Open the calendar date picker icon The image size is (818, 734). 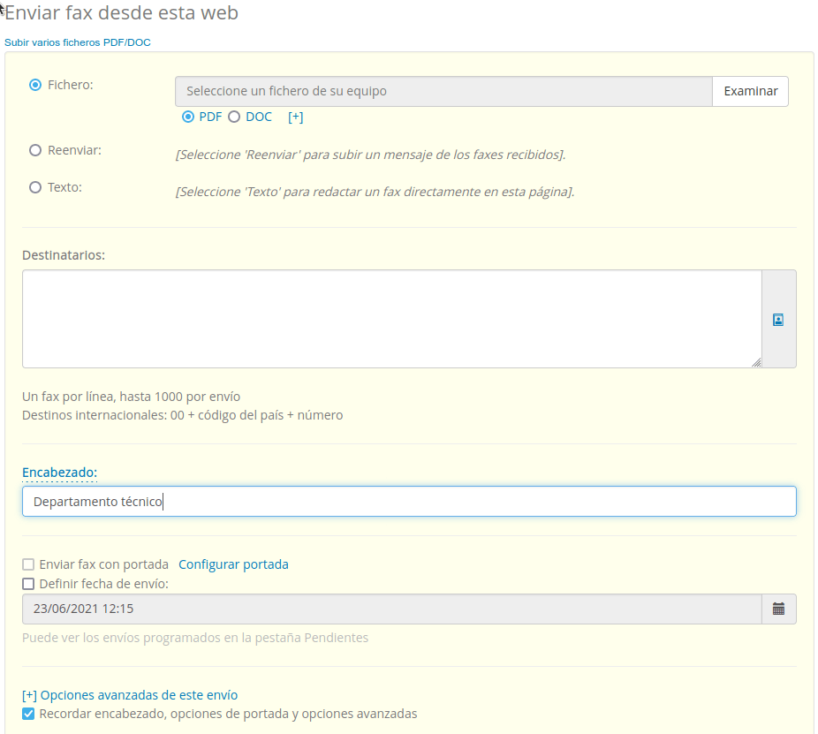(778, 609)
